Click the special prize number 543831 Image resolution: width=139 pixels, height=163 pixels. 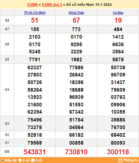point(35,152)
